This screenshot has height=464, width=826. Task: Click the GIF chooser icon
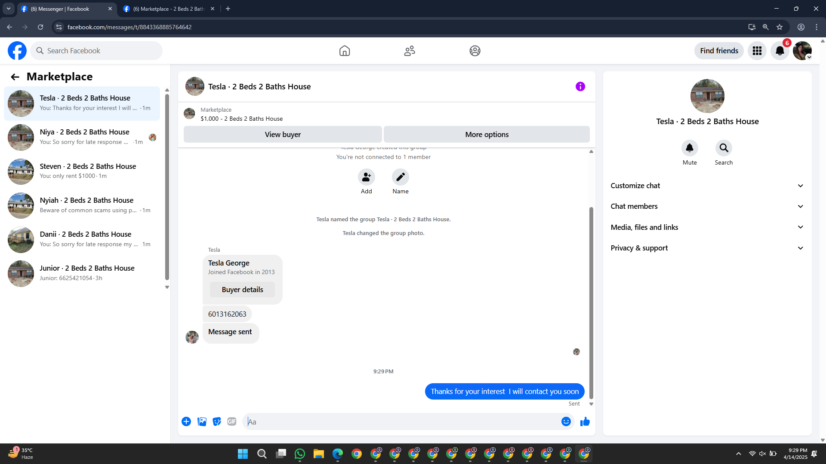point(232,421)
